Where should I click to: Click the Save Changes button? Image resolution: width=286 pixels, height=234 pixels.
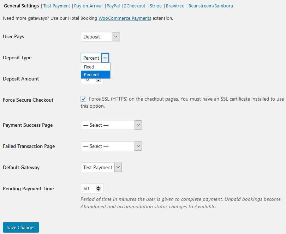tap(21, 227)
